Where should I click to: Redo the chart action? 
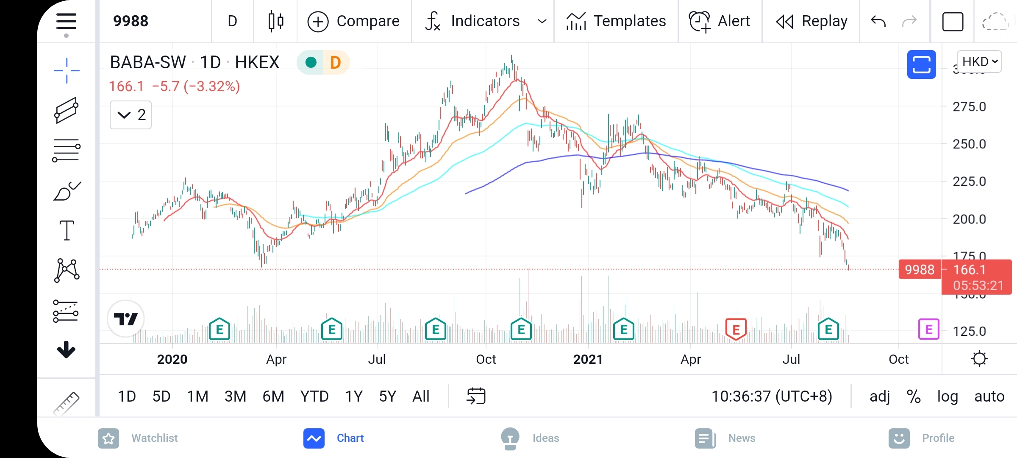[909, 21]
